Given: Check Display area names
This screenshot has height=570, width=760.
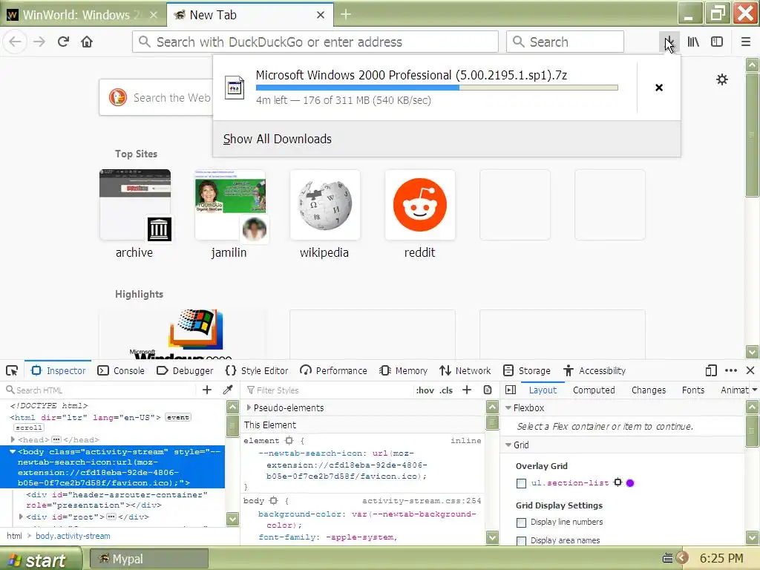Looking at the screenshot, I should point(522,541).
